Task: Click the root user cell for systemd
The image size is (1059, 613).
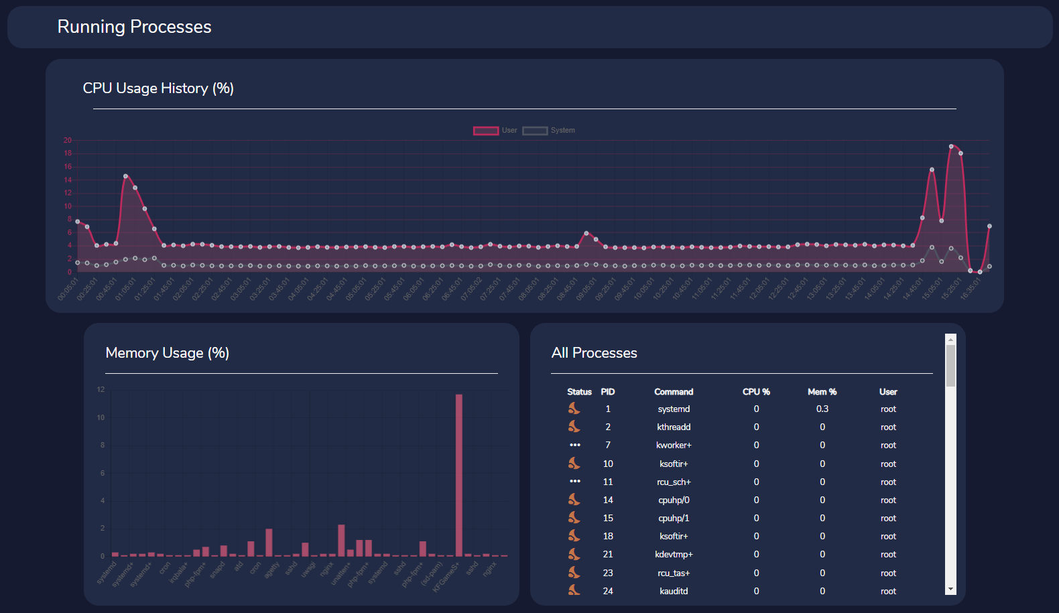Action: [888, 409]
